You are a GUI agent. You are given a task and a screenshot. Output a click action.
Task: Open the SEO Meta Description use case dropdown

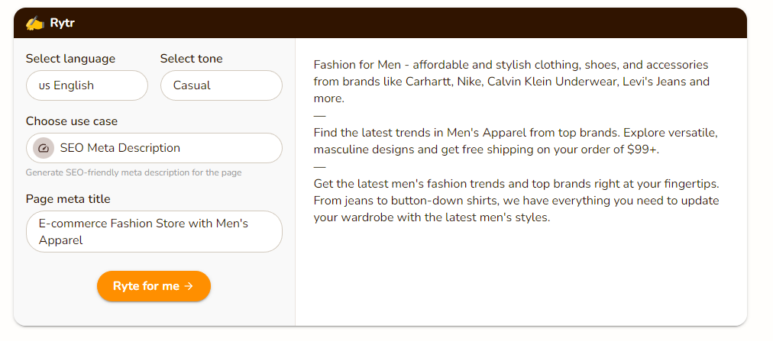click(x=154, y=148)
